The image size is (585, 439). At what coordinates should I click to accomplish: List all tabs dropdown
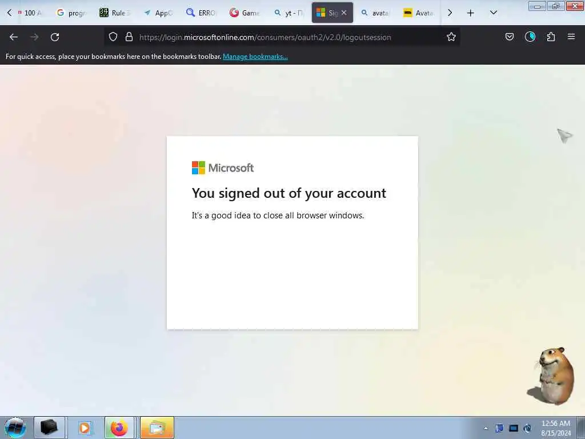point(493,13)
